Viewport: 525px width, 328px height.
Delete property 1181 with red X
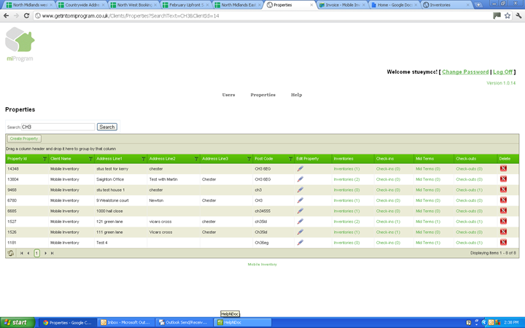click(503, 243)
